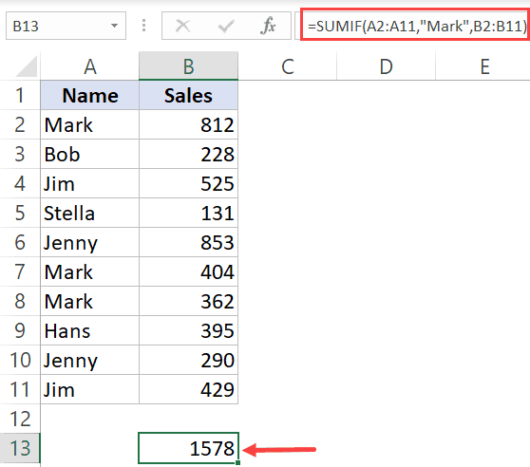Select row 10 header
530x467 pixels.
pos(20,360)
